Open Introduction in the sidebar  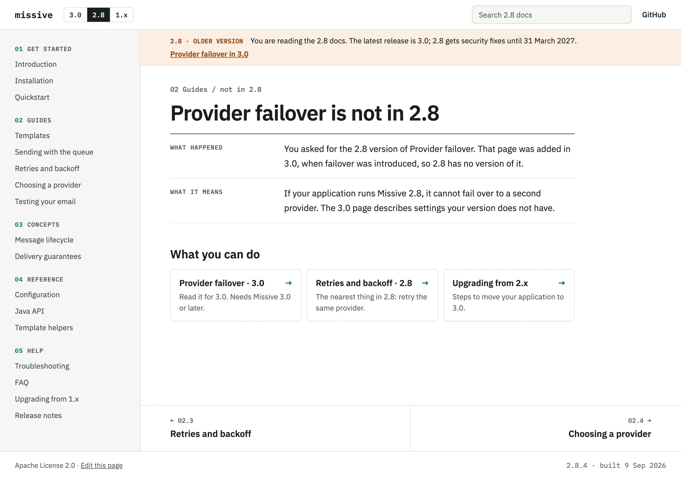coord(36,64)
